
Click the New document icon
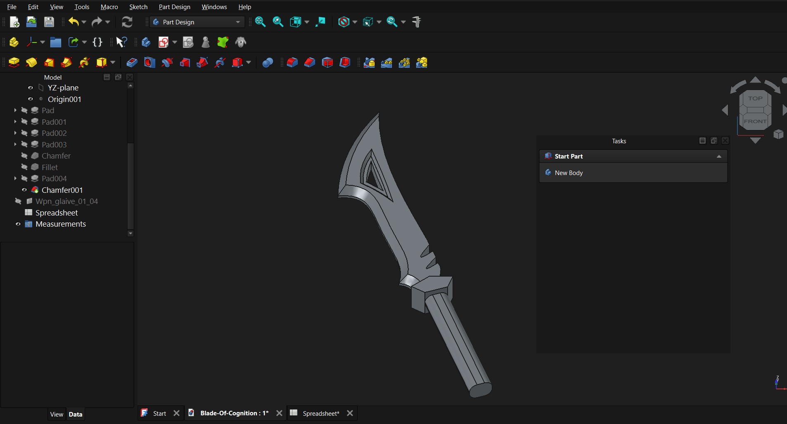(x=14, y=22)
